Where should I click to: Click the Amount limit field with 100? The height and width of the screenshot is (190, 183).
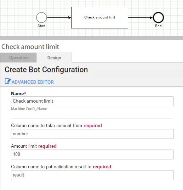click(x=92, y=154)
